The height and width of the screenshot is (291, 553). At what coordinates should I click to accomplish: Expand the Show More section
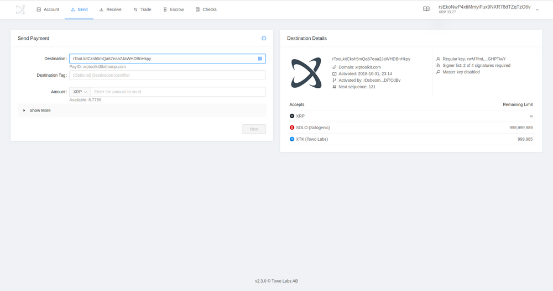37,110
